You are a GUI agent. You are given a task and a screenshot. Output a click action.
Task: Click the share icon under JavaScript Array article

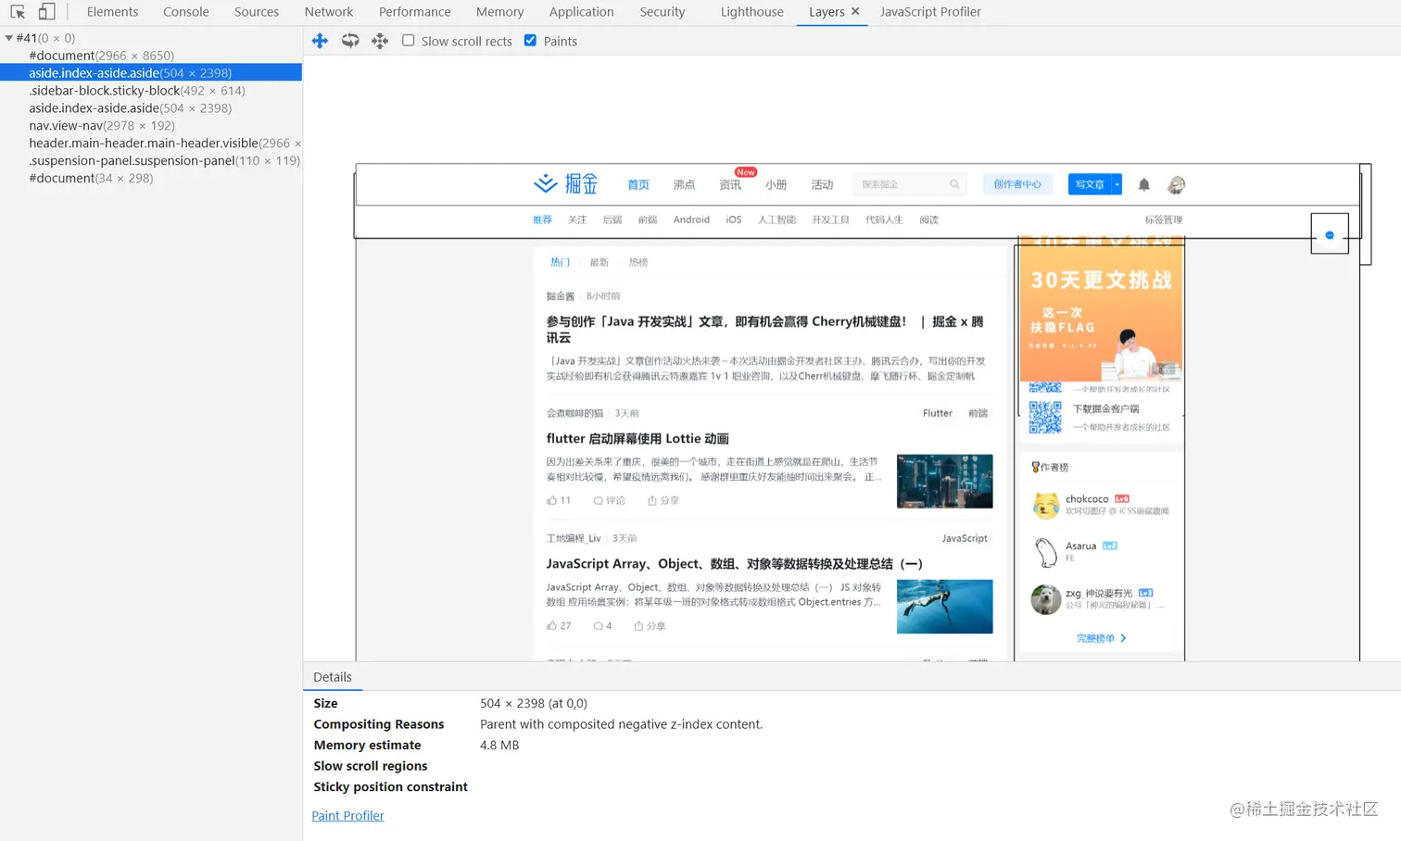point(639,626)
